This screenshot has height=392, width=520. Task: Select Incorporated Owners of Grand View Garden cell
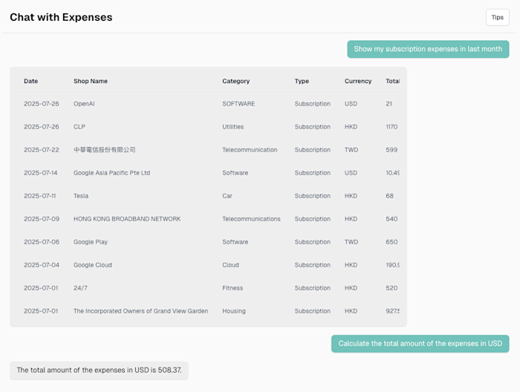141,311
